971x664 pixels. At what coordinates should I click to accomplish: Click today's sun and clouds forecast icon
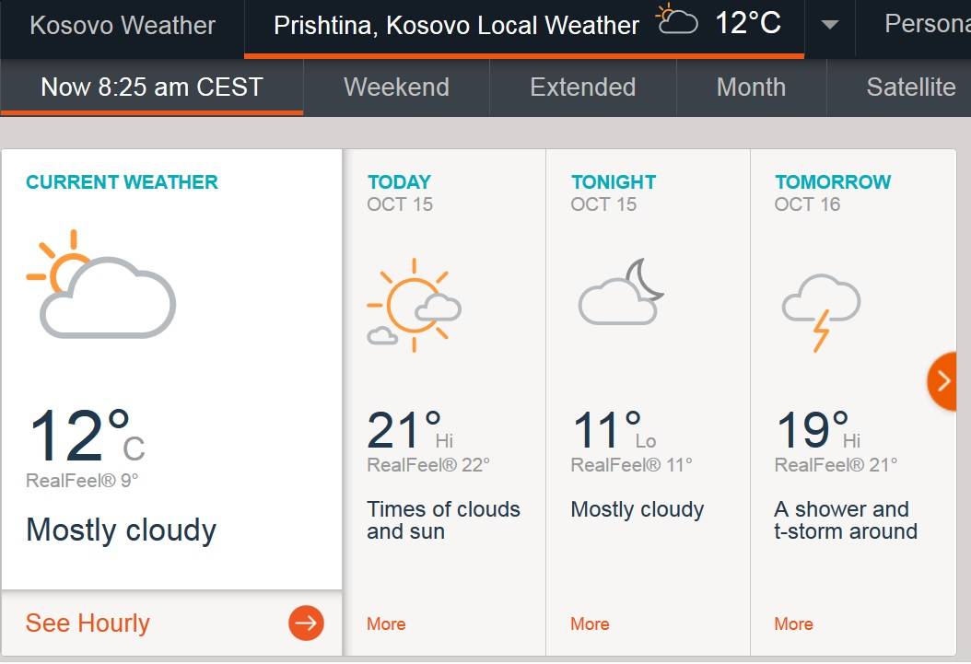point(414,305)
